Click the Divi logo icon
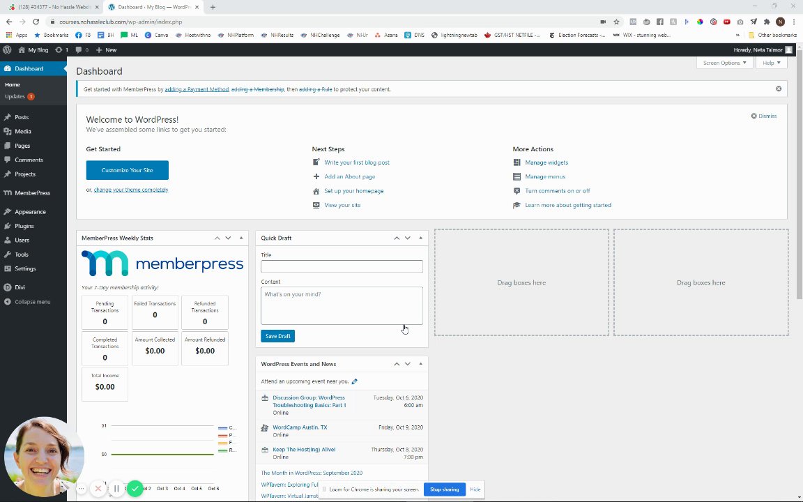803x502 pixels. click(7, 287)
